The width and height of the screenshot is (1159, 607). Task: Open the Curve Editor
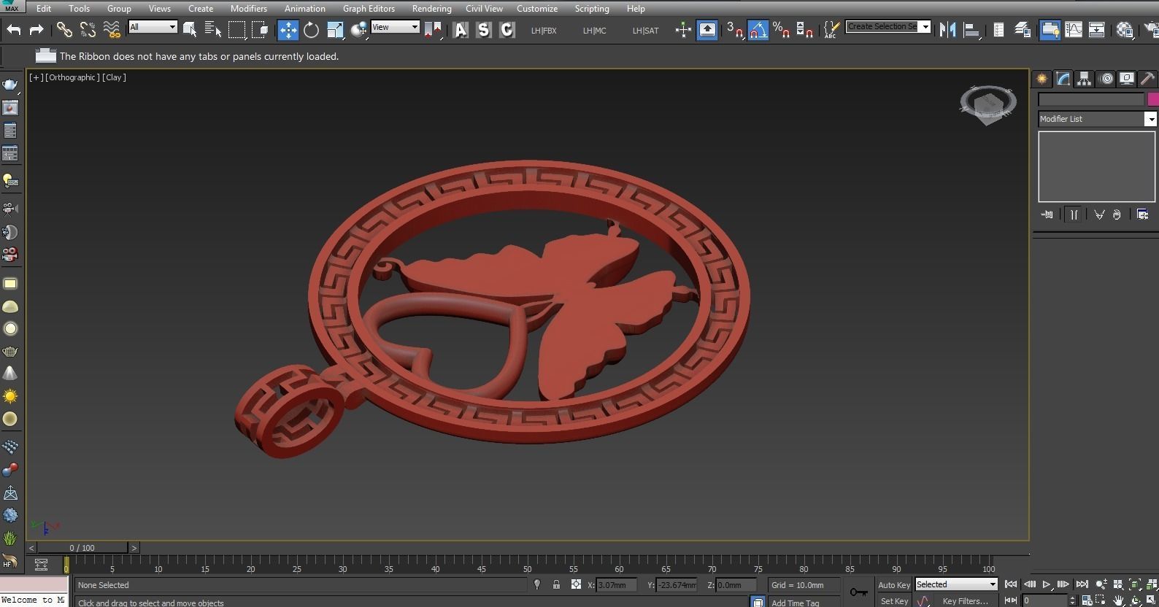pos(1074,30)
